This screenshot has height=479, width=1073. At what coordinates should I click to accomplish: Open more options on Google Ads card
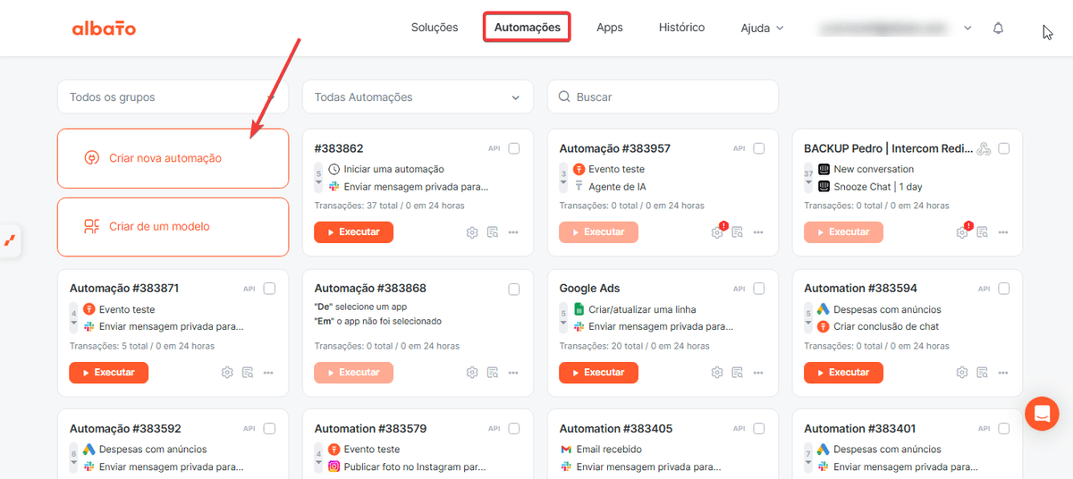pyautogui.click(x=758, y=373)
